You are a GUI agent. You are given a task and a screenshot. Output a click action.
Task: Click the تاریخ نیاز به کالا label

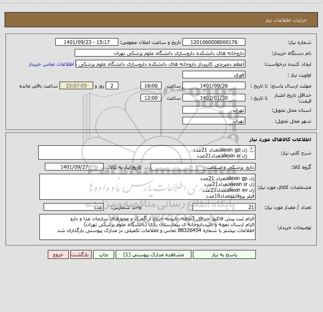(125, 167)
